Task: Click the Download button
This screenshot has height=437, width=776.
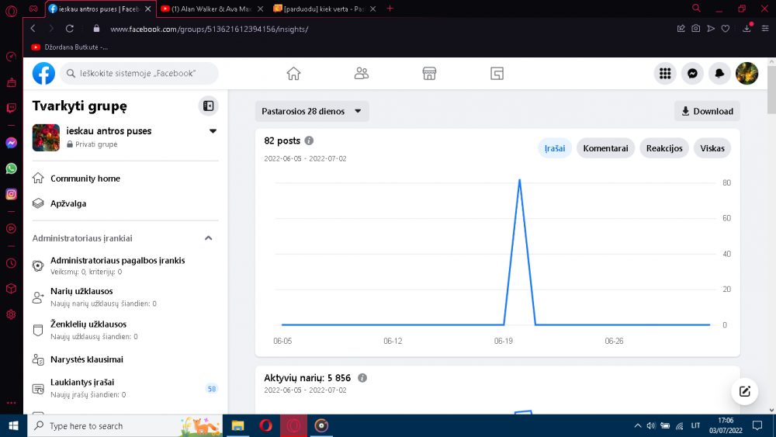Action: click(x=707, y=111)
